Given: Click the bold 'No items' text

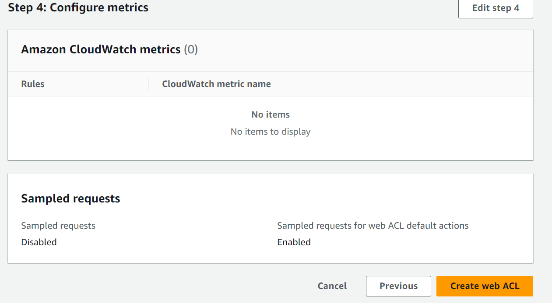Looking at the screenshot, I should click(x=271, y=115).
